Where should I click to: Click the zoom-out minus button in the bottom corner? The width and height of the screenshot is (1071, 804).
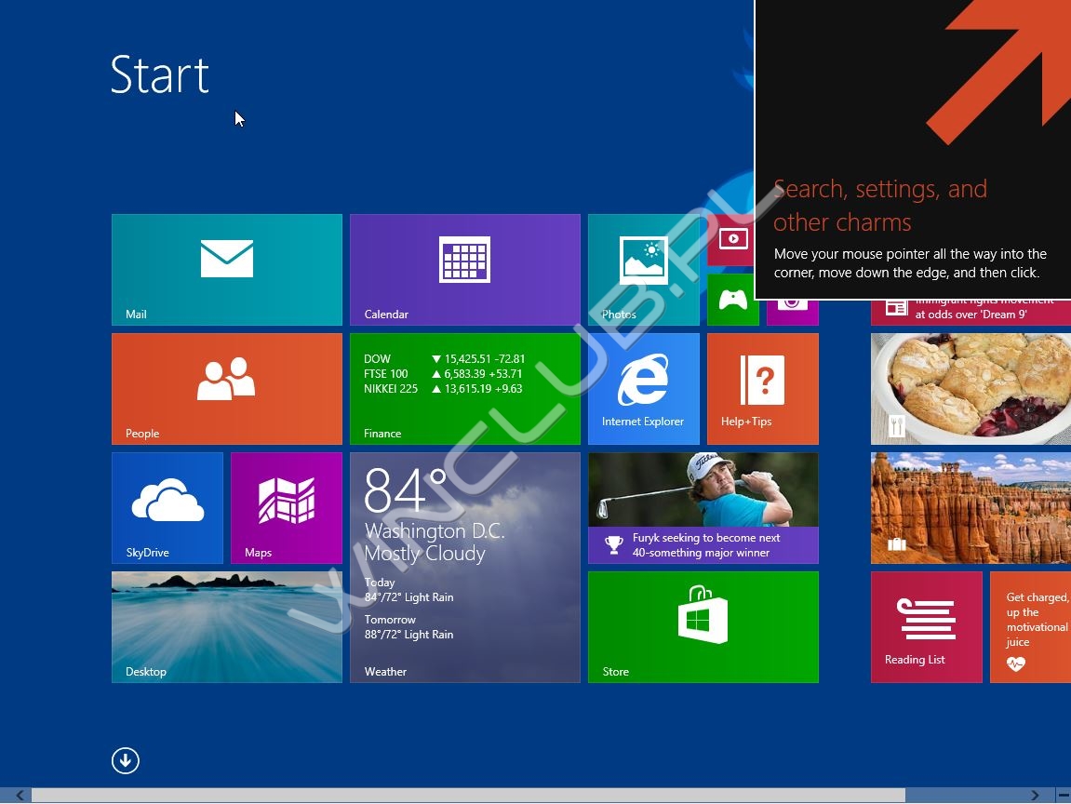1064,795
